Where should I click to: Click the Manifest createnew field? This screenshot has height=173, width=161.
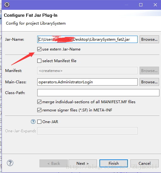click(x=87, y=71)
